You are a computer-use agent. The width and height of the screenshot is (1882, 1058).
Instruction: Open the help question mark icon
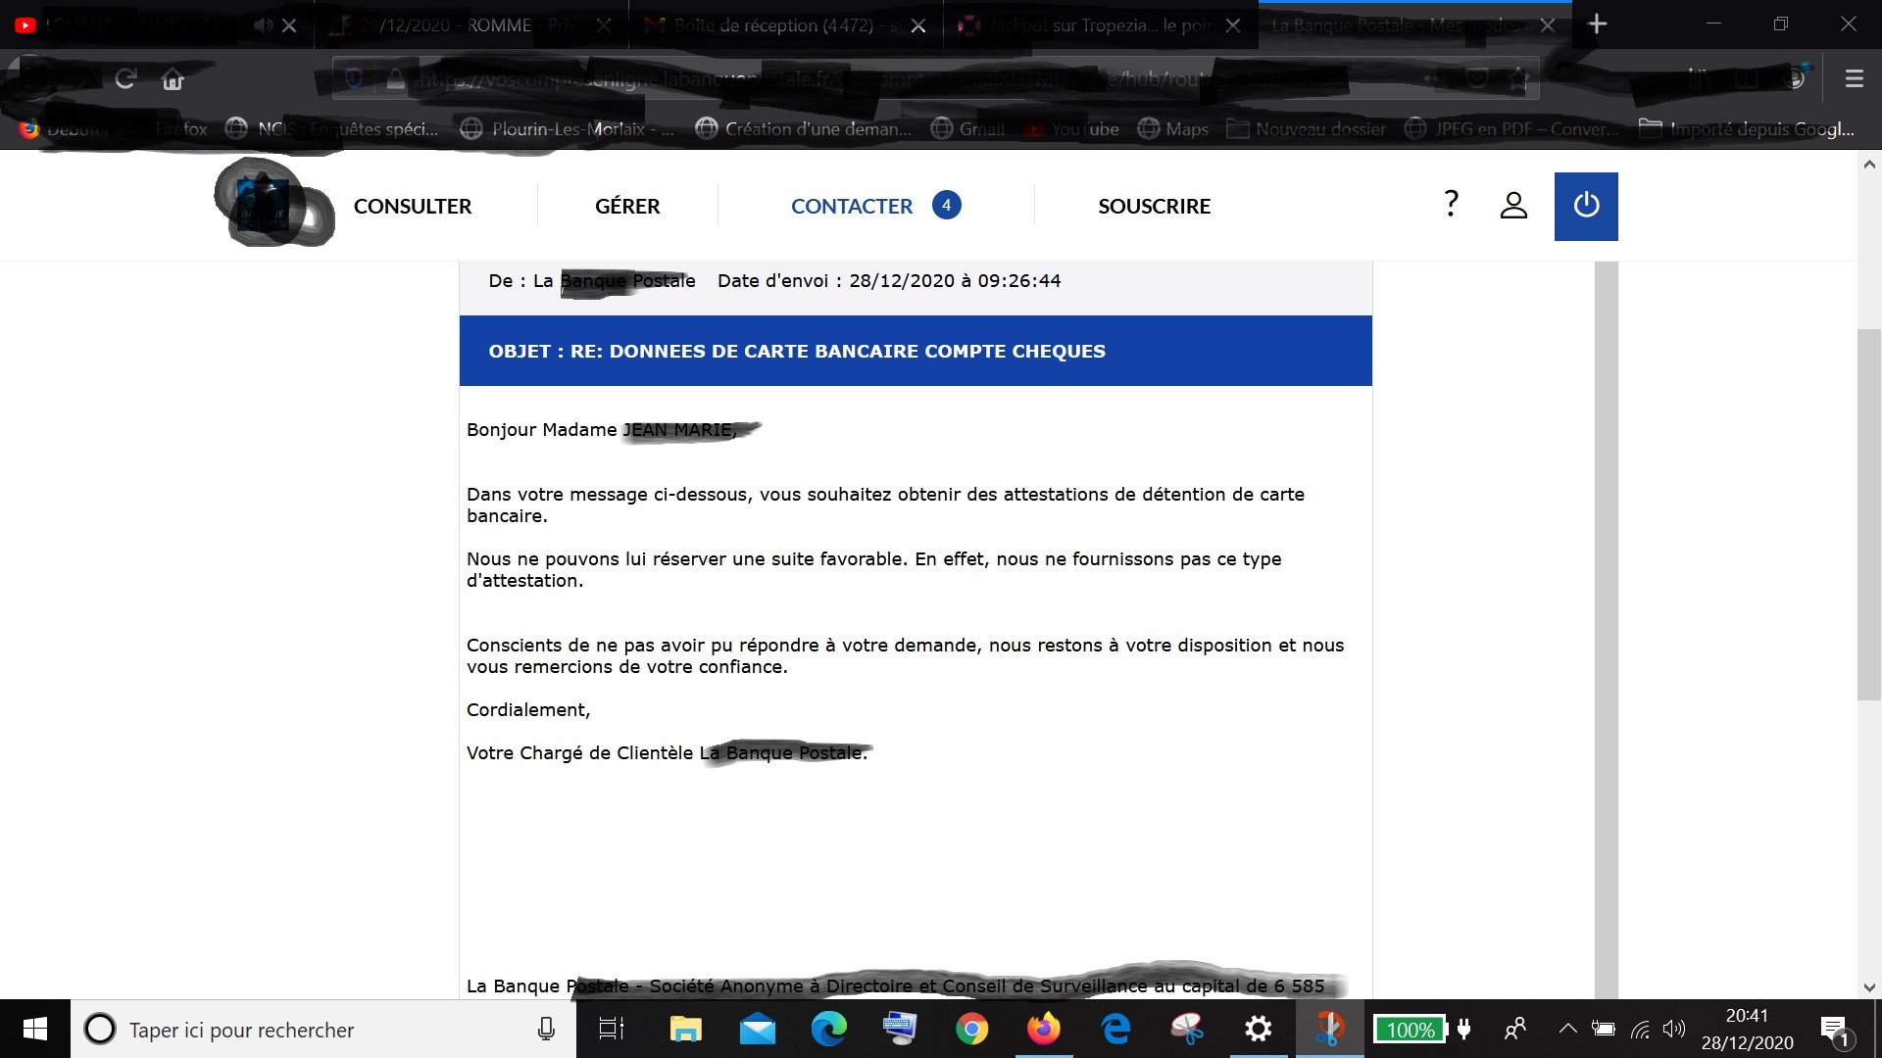tap(1451, 203)
